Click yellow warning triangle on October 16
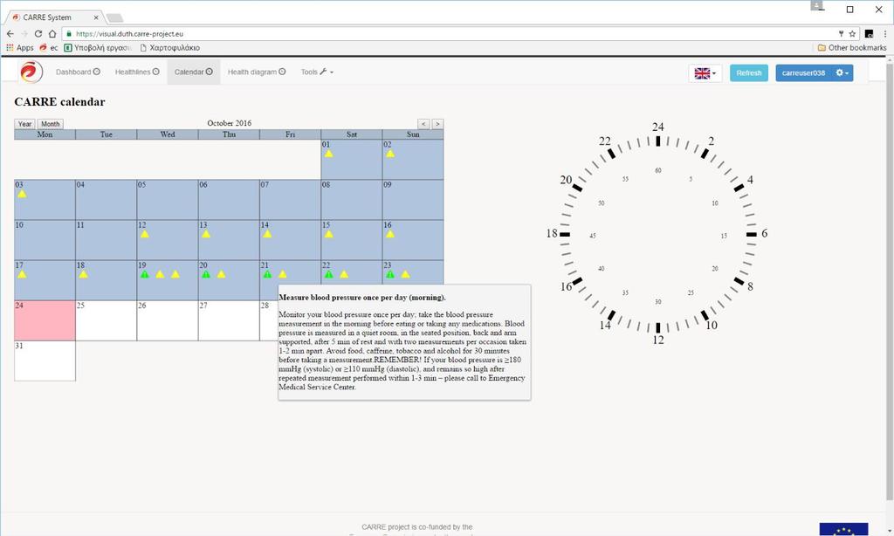The width and height of the screenshot is (894, 536). point(390,234)
